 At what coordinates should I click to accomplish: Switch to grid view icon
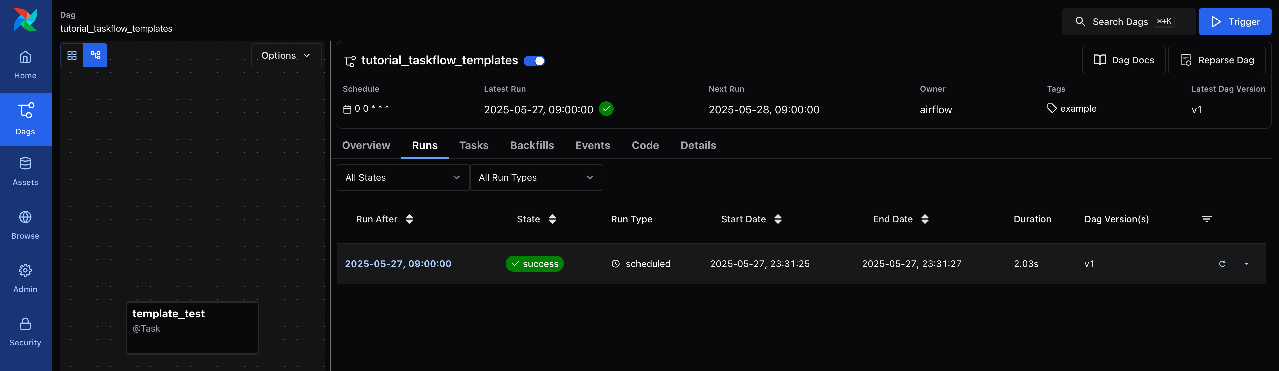72,56
